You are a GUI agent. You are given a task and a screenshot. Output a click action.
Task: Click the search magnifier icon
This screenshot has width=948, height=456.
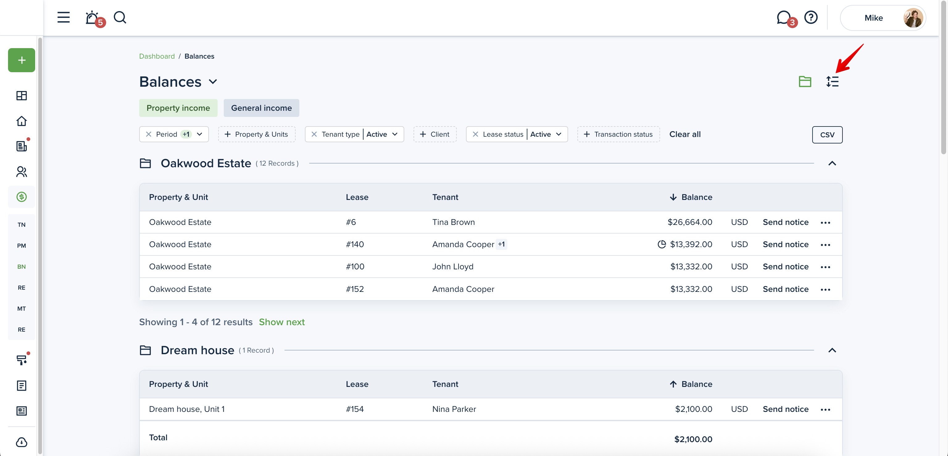coord(120,17)
